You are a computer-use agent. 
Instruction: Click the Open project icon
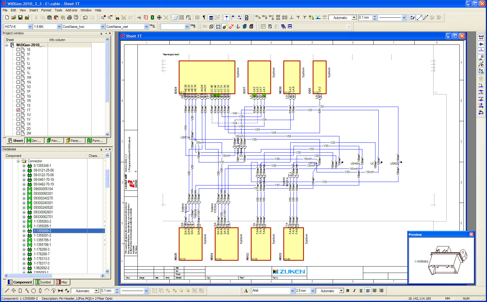[14, 17]
